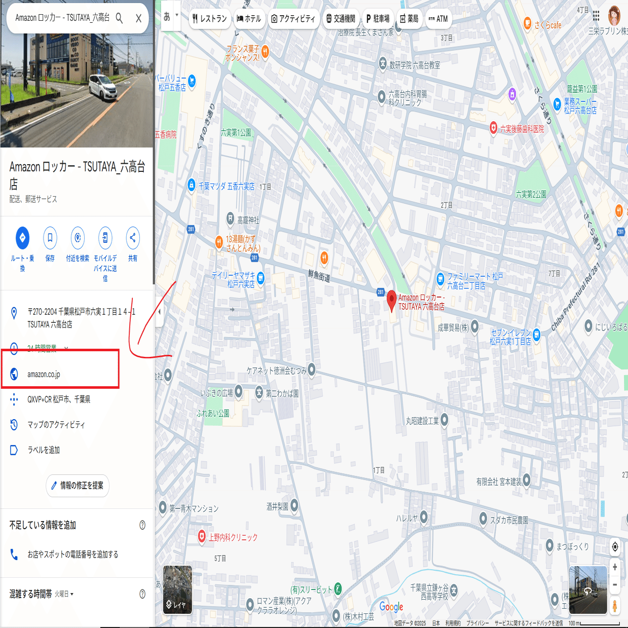The width and height of the screenshot is (628, 628).
Task: Click the 六実後藤歯科医院 marker
Action: pos(493,128)
